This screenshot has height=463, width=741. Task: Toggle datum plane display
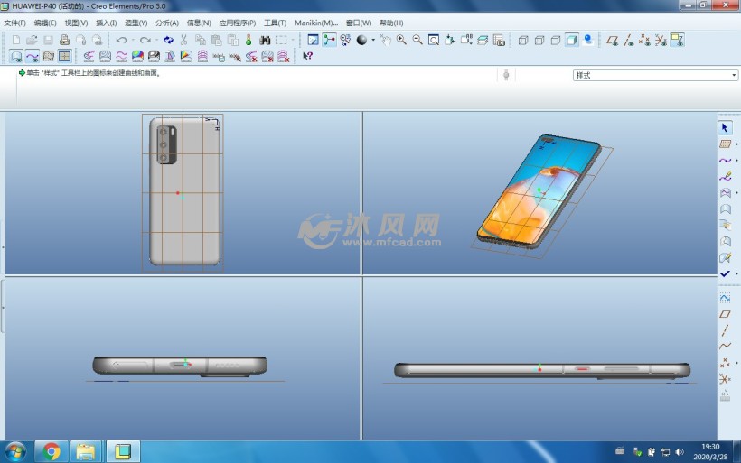(x=613, y=40)
